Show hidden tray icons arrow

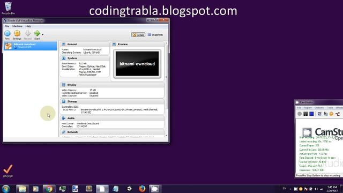click(x=290, y=189)
